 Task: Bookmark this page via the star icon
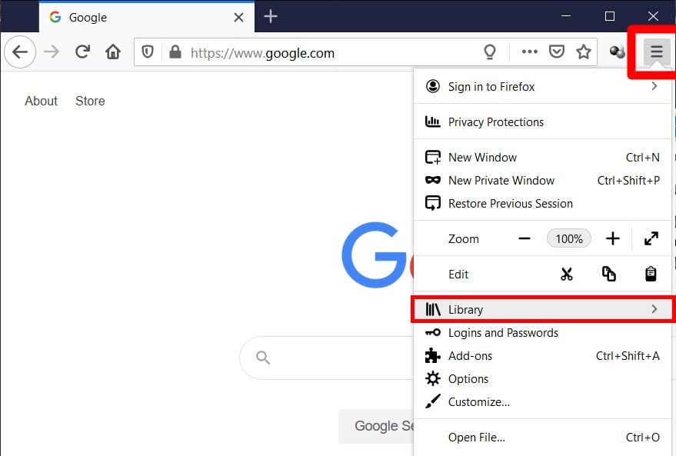tap(584, 52)
